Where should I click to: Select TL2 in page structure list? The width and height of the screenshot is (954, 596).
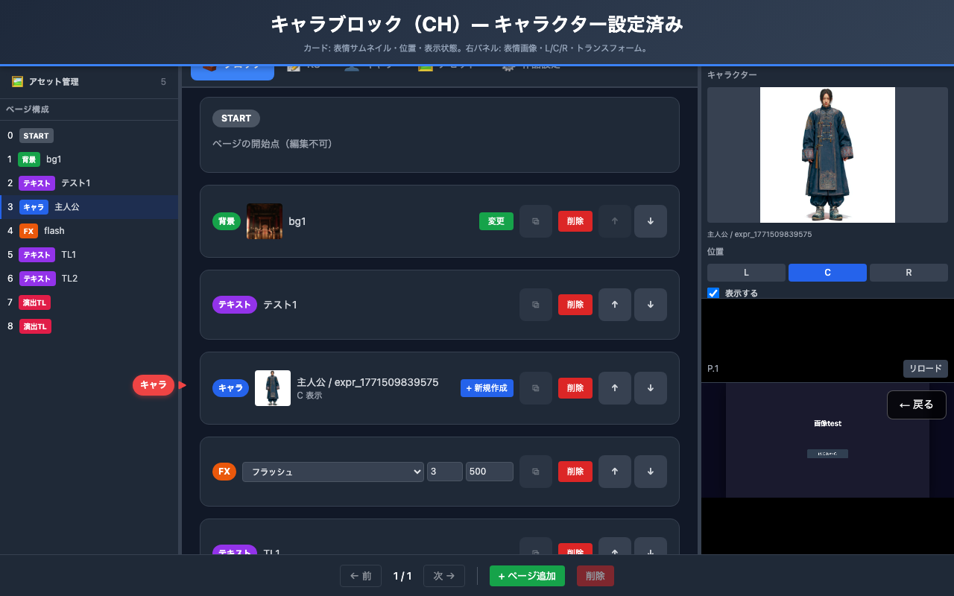(x=89, y=279)
